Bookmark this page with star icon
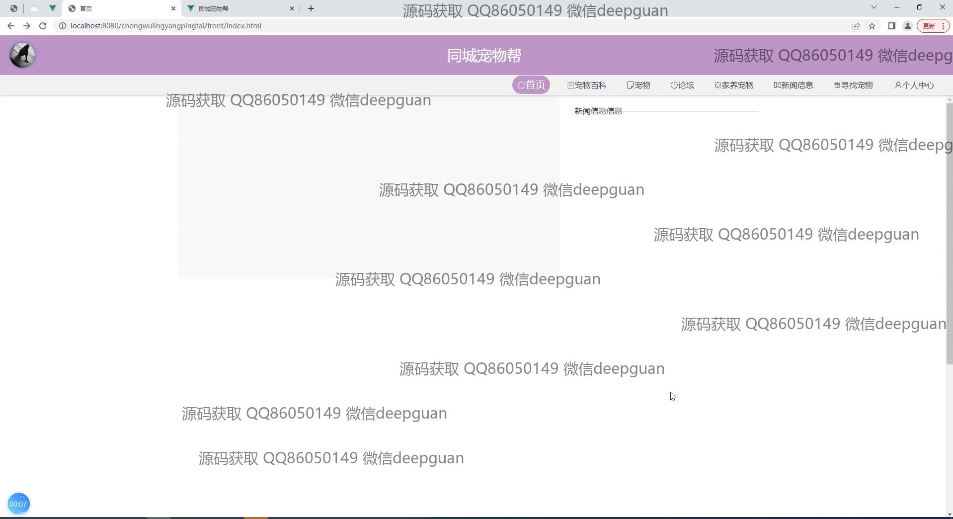Image resolution: width=953 pixels, height=519 pixels. (x=872, y=26)
